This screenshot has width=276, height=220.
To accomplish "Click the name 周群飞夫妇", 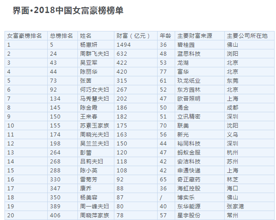I will [x=95, y=54].
